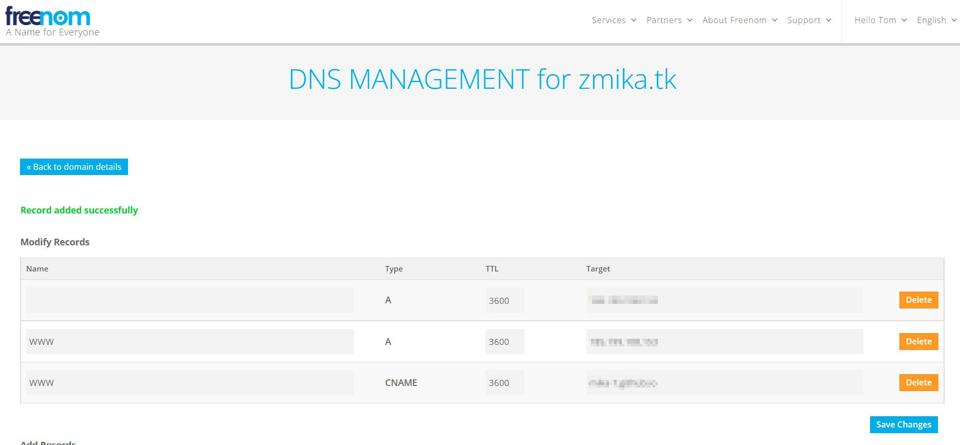Click Back to domain details button

(x=74, y=167)
